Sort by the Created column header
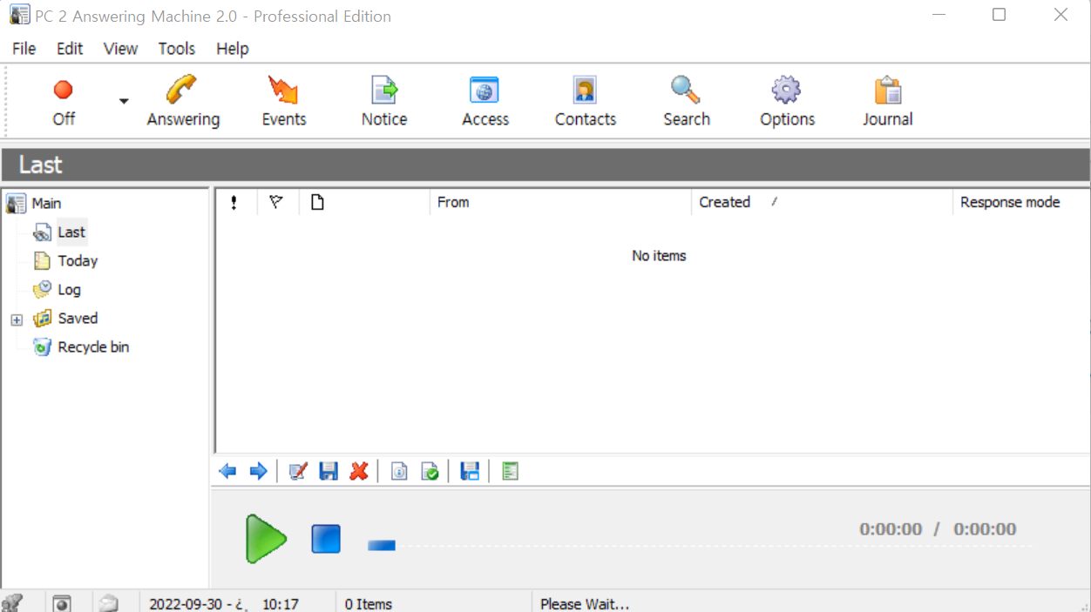The height and width of the screenshot is (612, 1091). [822, 202]
